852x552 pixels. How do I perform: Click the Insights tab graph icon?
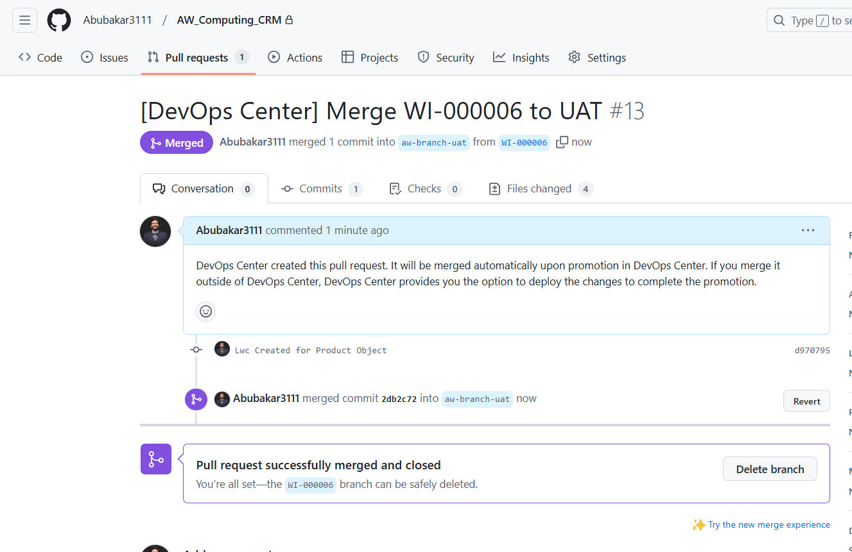(x=499, y=57)
